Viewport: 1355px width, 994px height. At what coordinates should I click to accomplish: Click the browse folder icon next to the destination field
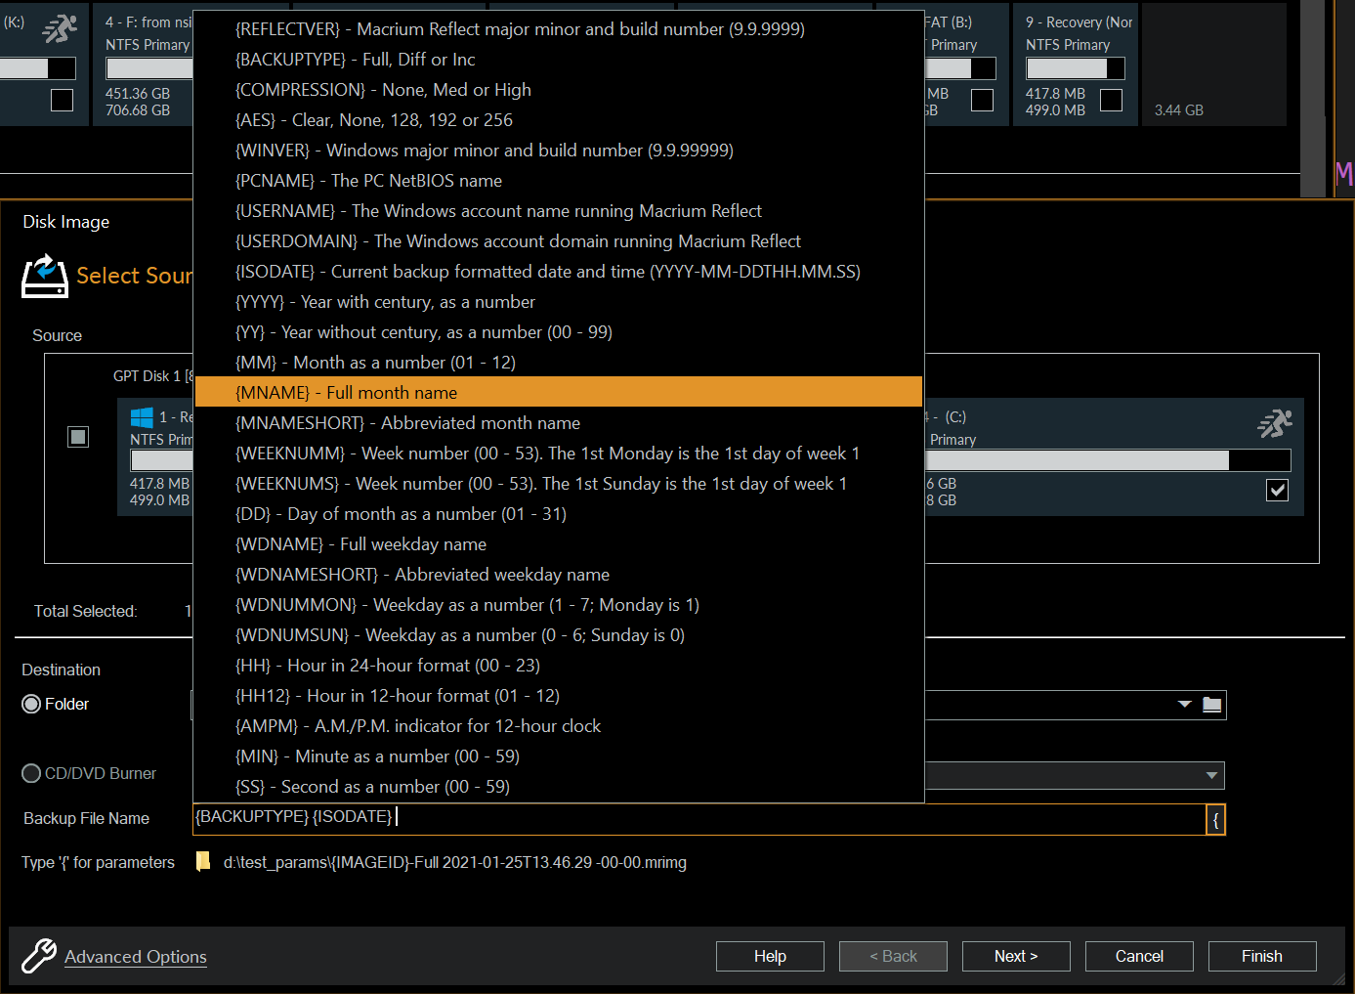tap(1211, 705)
